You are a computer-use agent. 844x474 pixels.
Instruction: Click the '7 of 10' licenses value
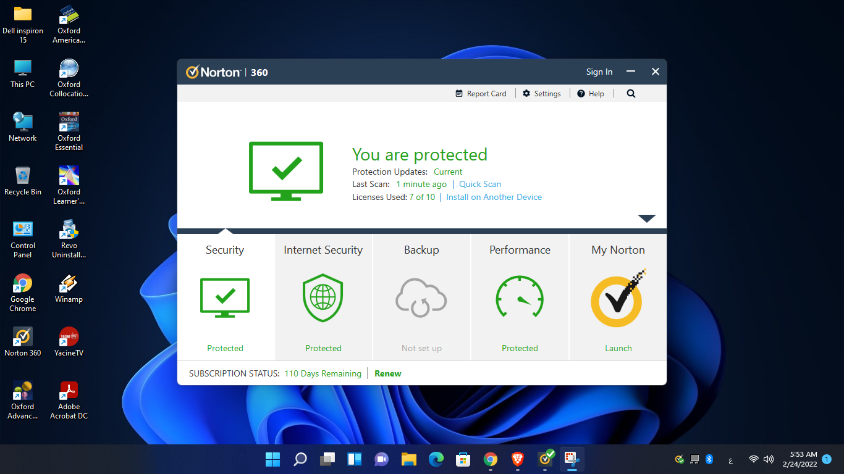point(422,197)
